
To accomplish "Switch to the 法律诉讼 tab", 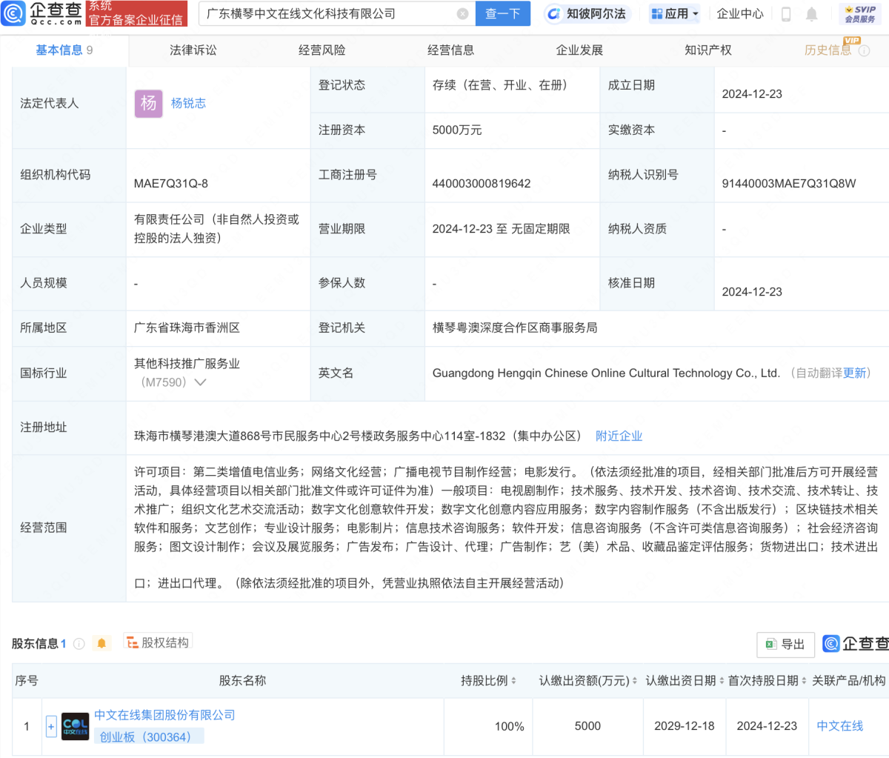I will coord(193,50).
